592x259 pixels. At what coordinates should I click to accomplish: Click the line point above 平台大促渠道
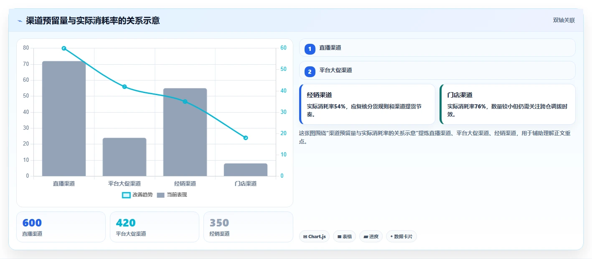(124, 87)
